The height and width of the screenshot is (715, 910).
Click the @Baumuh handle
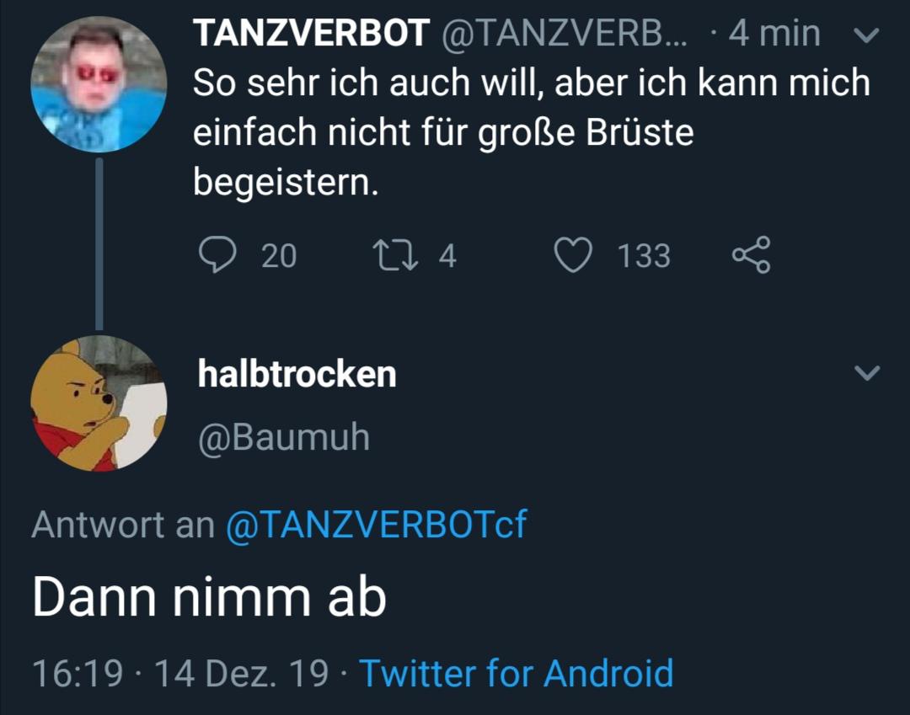click(283, 437)
